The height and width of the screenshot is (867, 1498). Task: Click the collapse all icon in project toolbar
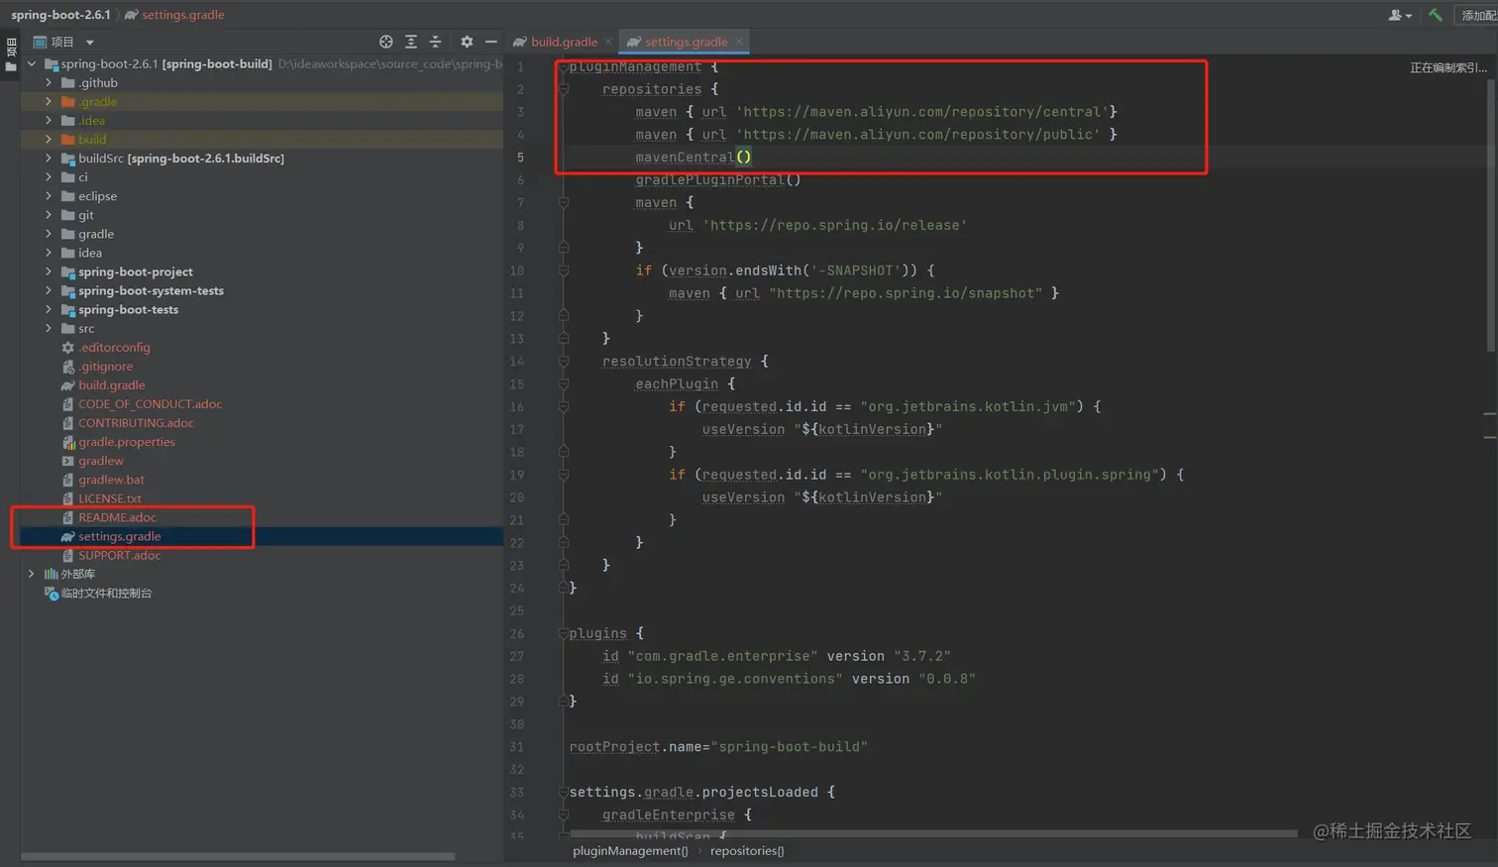click(435, 42)
